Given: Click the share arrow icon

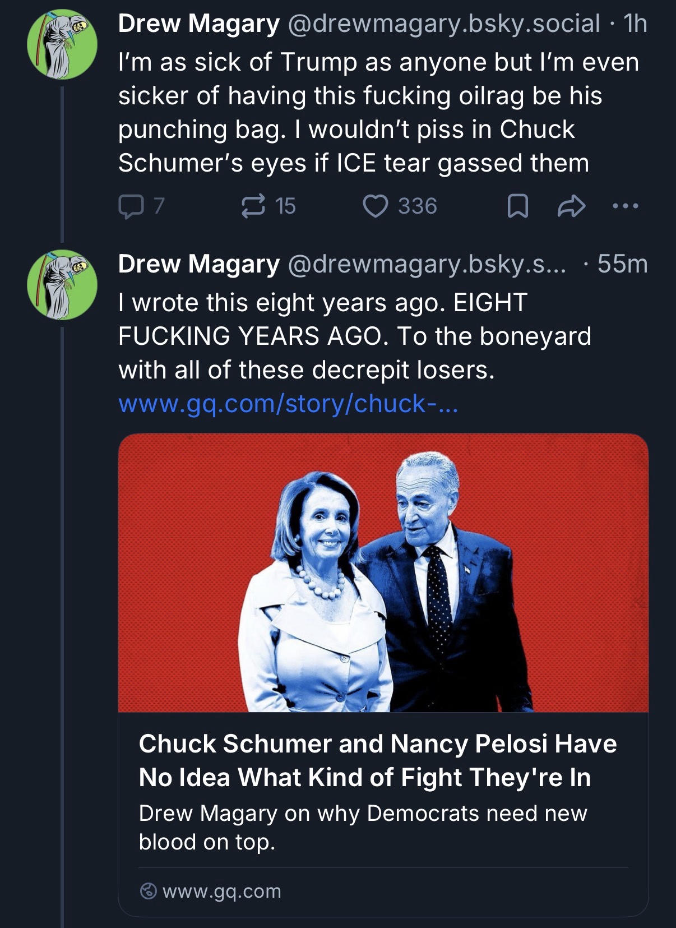Looking at the screenshot, I should tap(571, 206).
